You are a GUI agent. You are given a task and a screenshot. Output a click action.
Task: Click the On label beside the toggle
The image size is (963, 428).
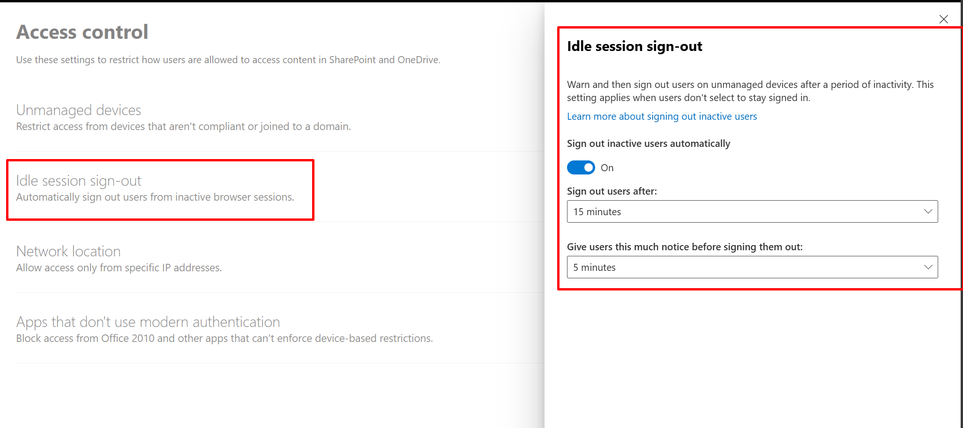(607, 168)
